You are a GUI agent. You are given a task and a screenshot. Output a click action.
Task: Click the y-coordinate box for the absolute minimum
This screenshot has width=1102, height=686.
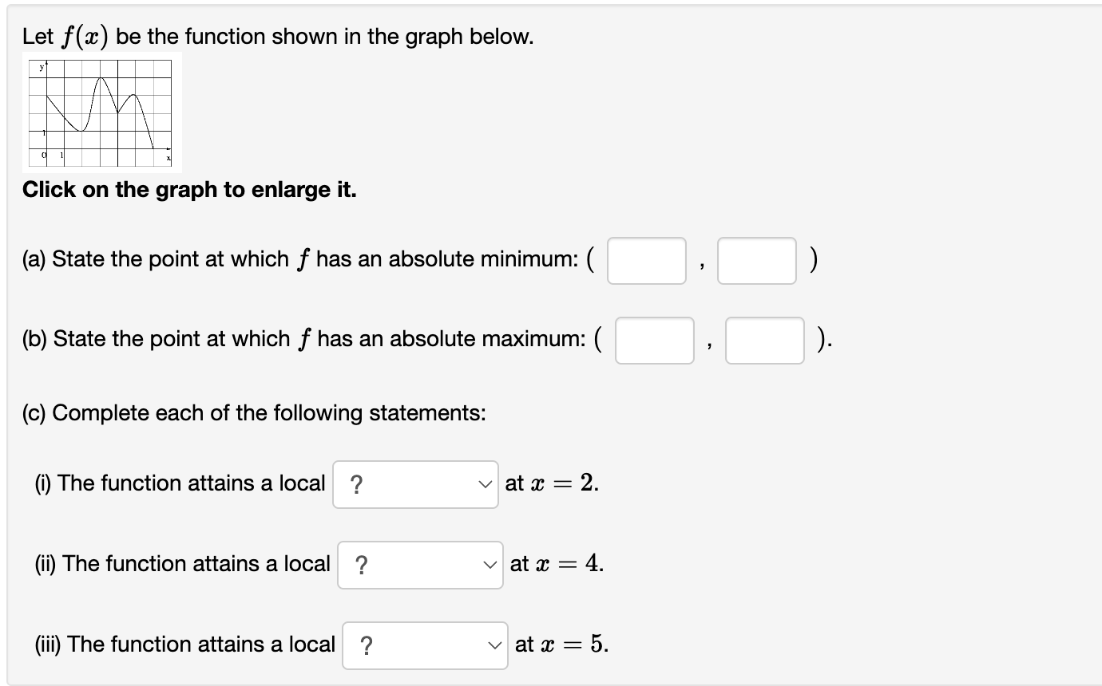(x=756, y=260)
